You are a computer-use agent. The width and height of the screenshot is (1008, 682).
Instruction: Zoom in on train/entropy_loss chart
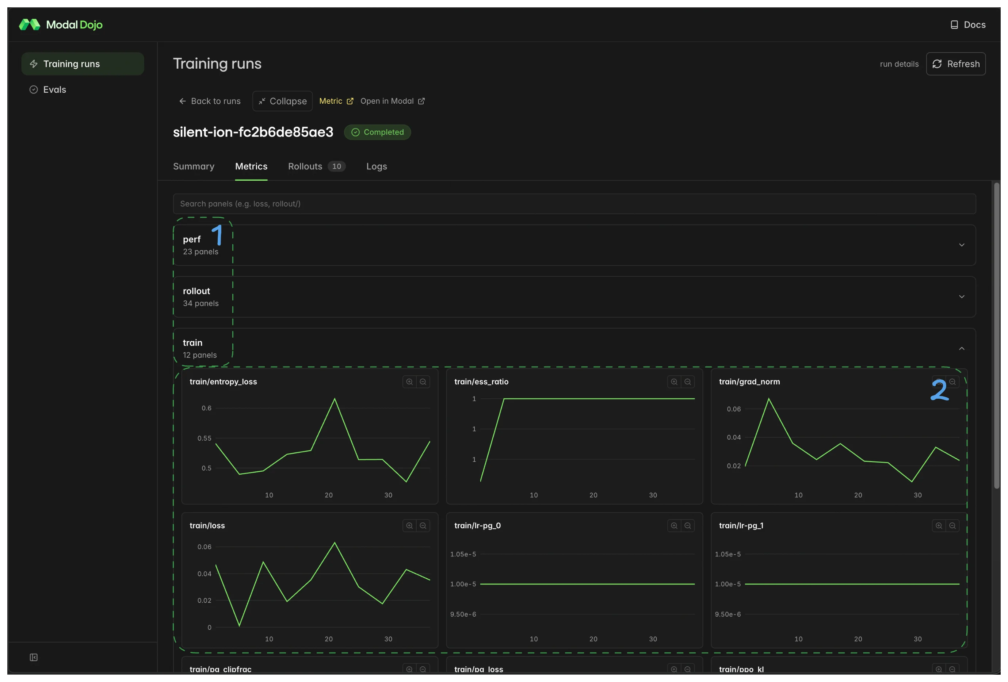coord(409,382)
